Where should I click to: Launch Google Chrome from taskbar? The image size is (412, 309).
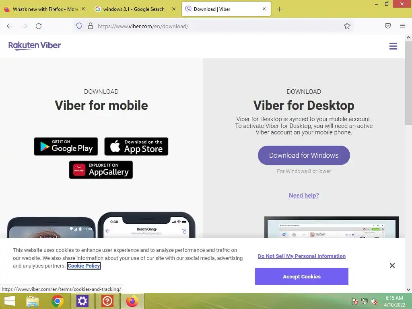coord(57,301)
